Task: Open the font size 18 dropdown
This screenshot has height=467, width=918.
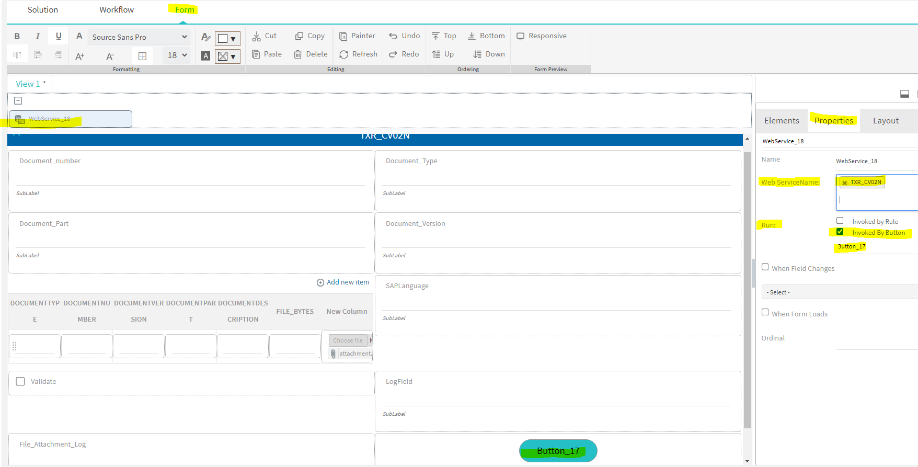Action: (x=177, y=55)
